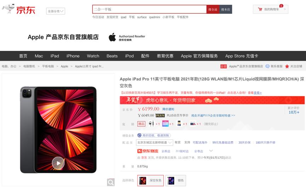Open the delivery address 北京东城区 dropdown
The height and width of the screenshot is (187, 306).
pyautogui.click(x=155, y=143)
